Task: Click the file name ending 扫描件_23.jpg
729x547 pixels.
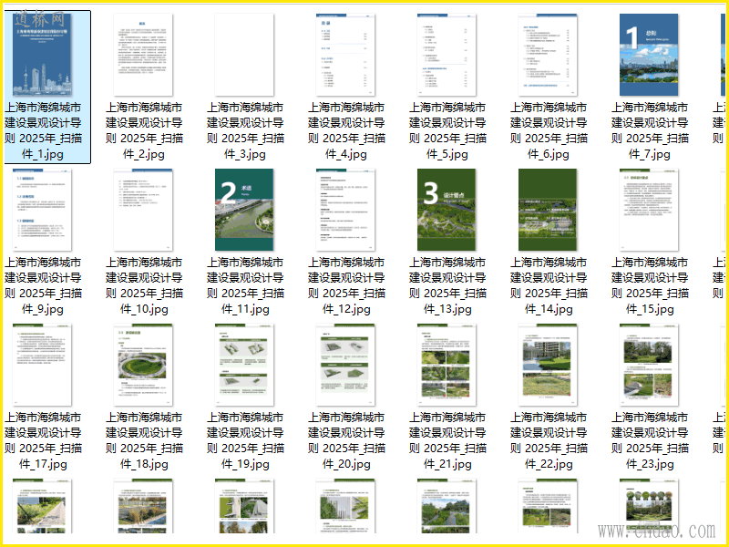Action: [x=650, y=440]
